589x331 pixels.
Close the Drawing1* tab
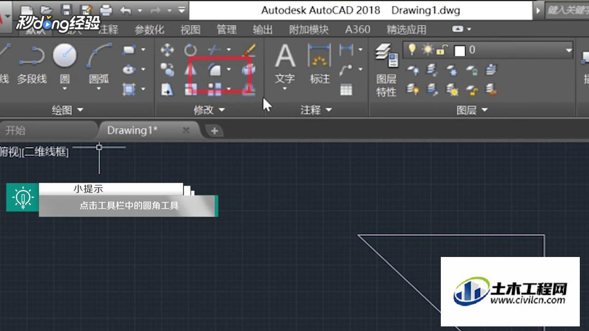point(186,131)
